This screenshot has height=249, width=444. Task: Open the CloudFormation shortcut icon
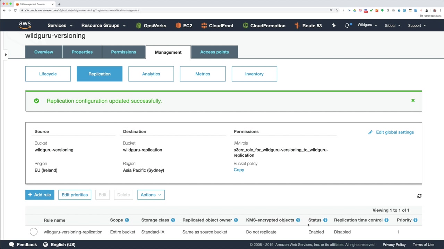point(246,26)
